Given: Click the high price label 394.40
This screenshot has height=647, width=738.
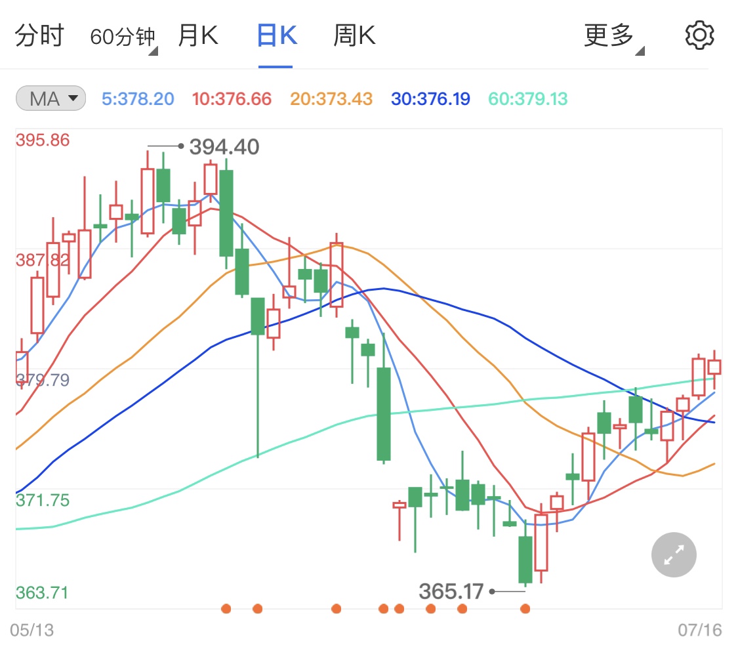Looking at the screenshot, I should 224,147.
